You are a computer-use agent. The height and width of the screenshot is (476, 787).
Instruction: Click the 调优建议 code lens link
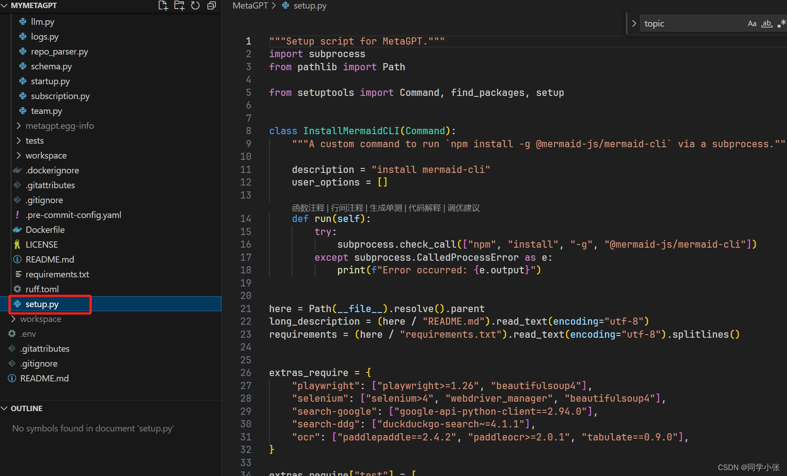coord(463,208)
